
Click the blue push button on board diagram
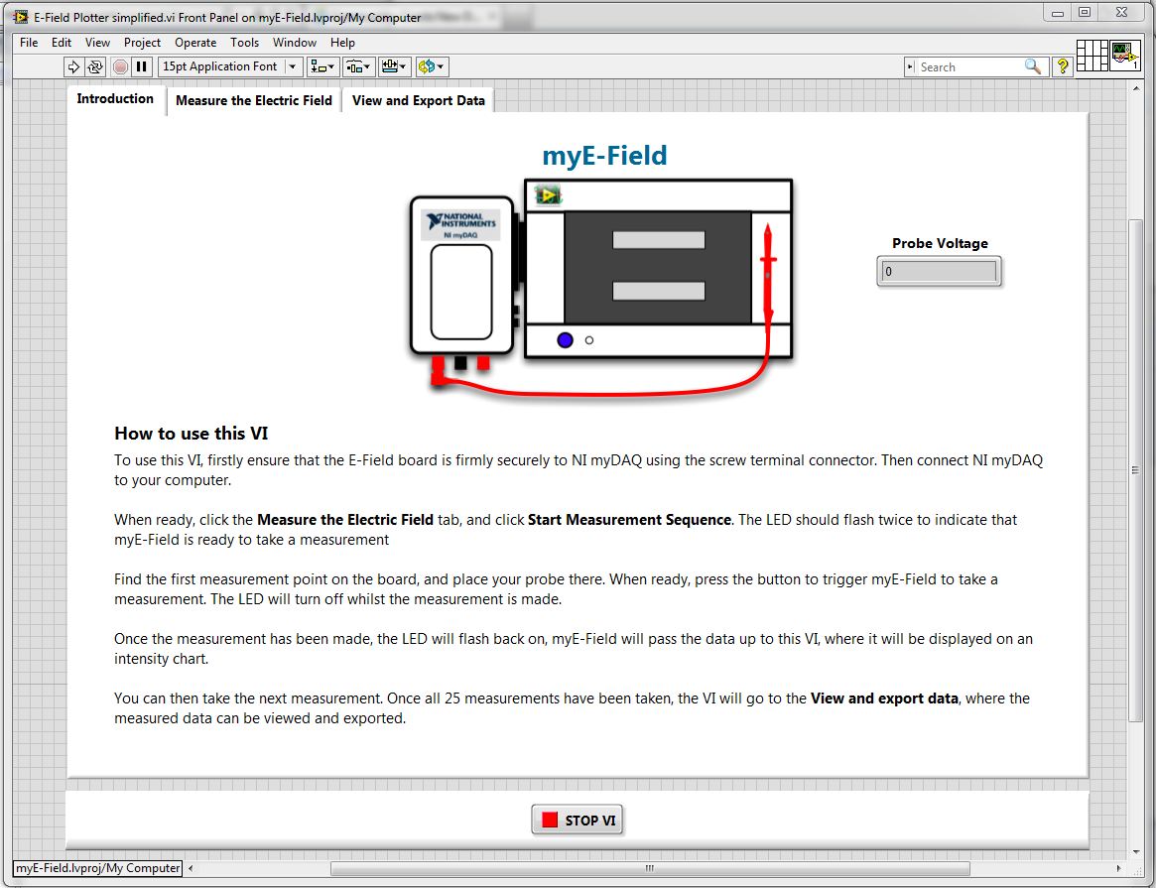pos(566,340)
